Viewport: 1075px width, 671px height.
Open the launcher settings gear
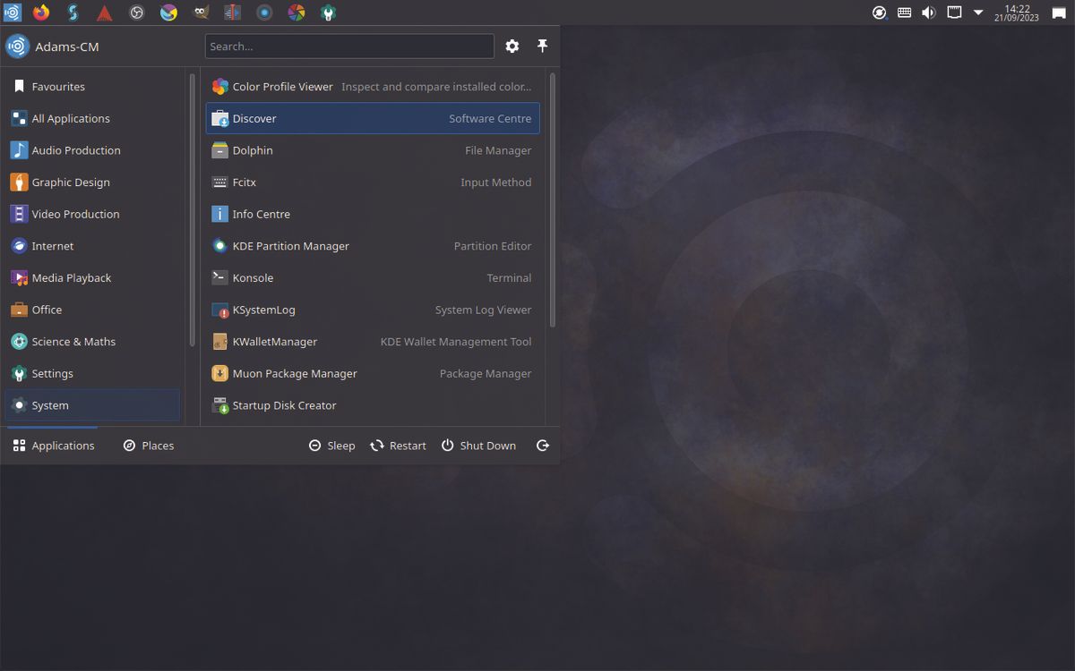[x=512, y=46]
